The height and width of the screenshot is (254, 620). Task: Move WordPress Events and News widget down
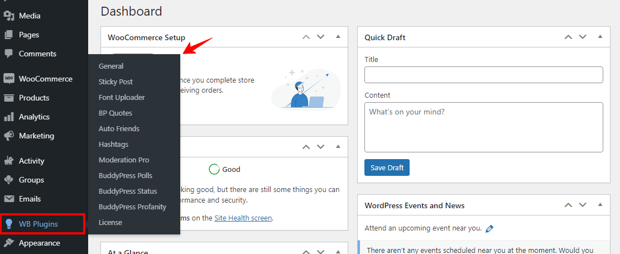click(583, 205)
